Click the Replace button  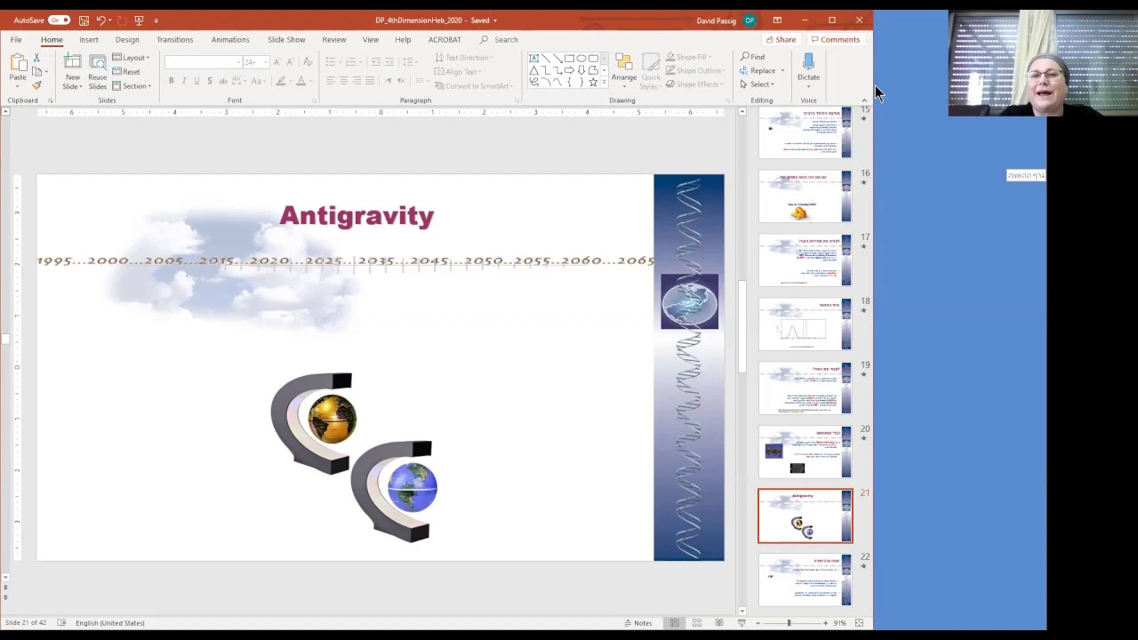click(x=758, y=70)
